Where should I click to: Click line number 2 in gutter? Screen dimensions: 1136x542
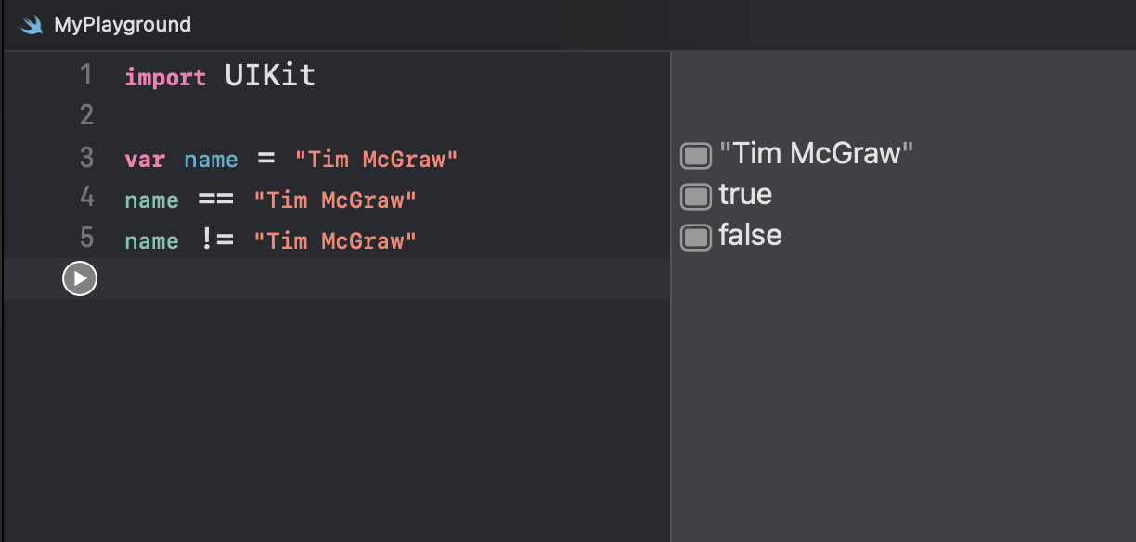click(86, 115)
